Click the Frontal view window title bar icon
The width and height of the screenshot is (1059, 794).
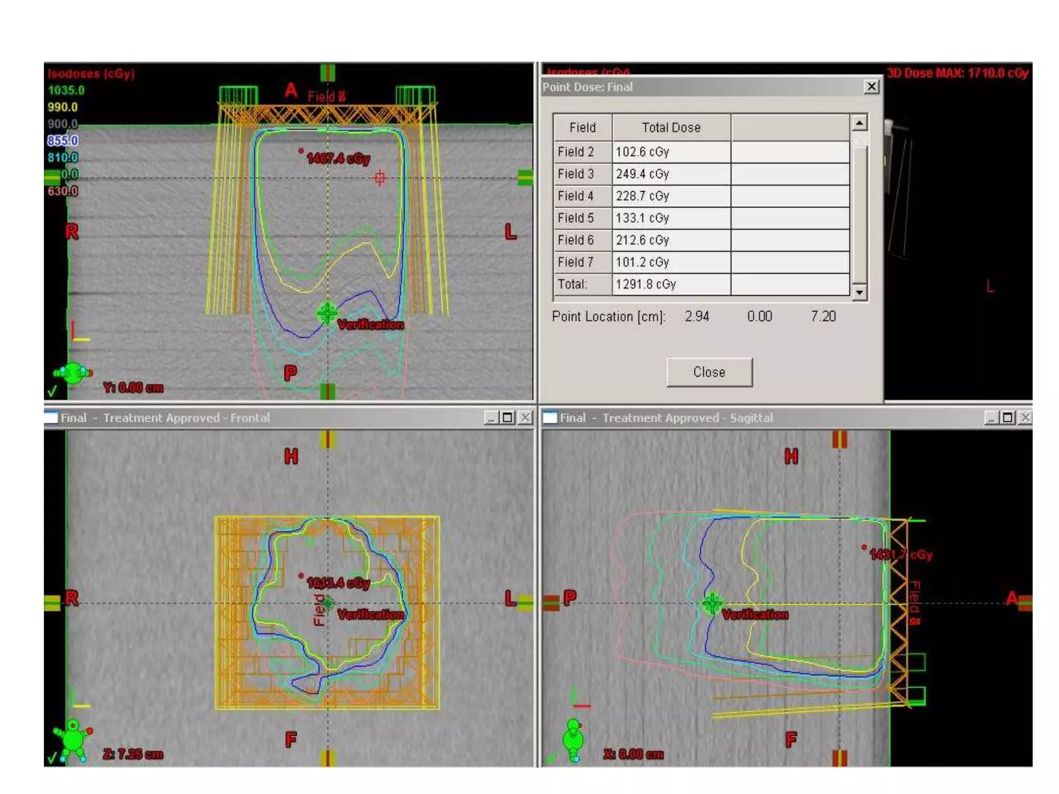tap(51, 417)
